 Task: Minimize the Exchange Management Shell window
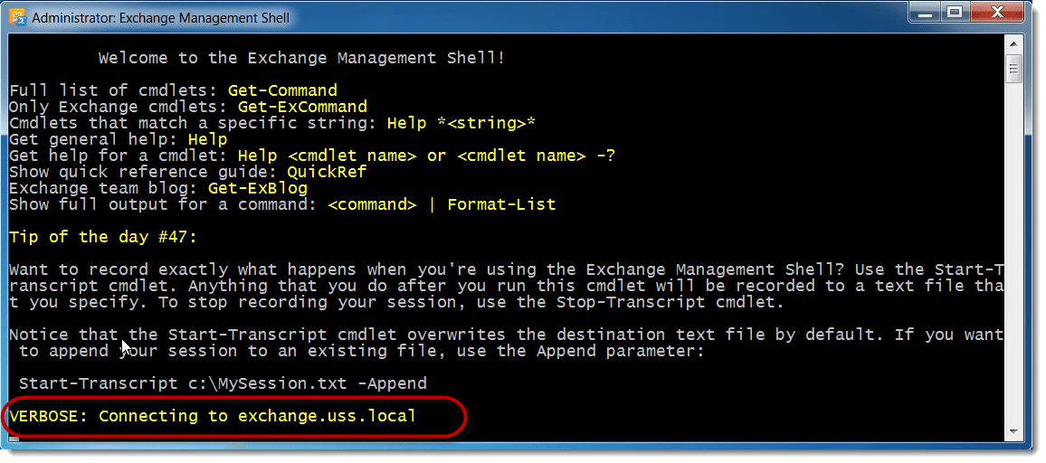coord(925,14)
